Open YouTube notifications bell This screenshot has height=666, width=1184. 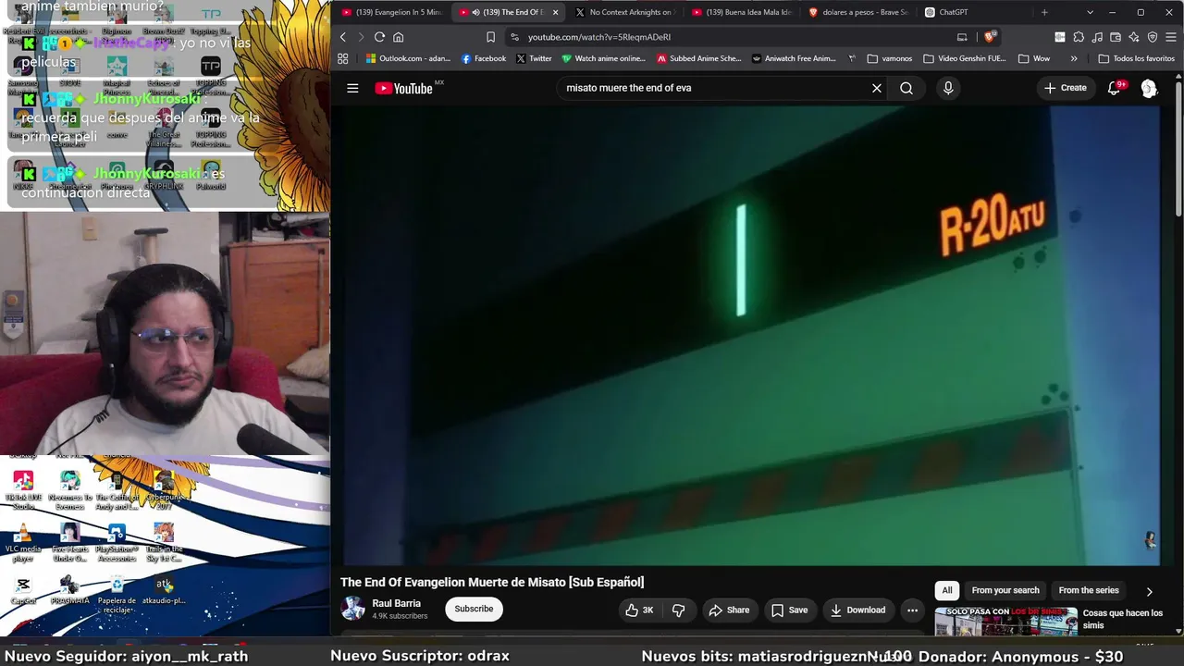click(x=1115, y=88)
